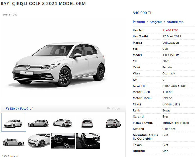Select the first thumbnail, front three-quarter view
196x157 pixels.
coord(14,122)
